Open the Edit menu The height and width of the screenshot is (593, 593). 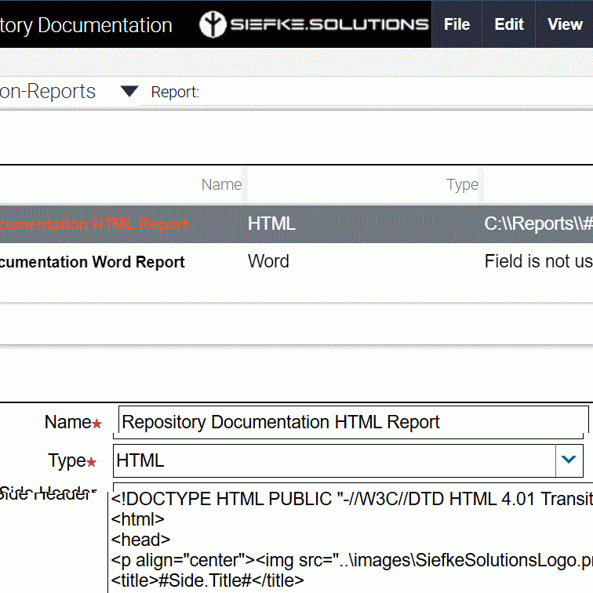pyautogui.click(x=508, y=24)
